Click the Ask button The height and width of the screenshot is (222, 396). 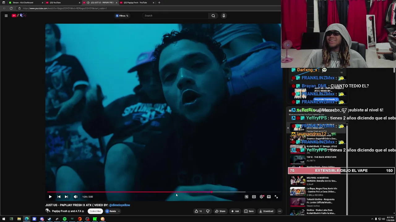pos(235,211)
